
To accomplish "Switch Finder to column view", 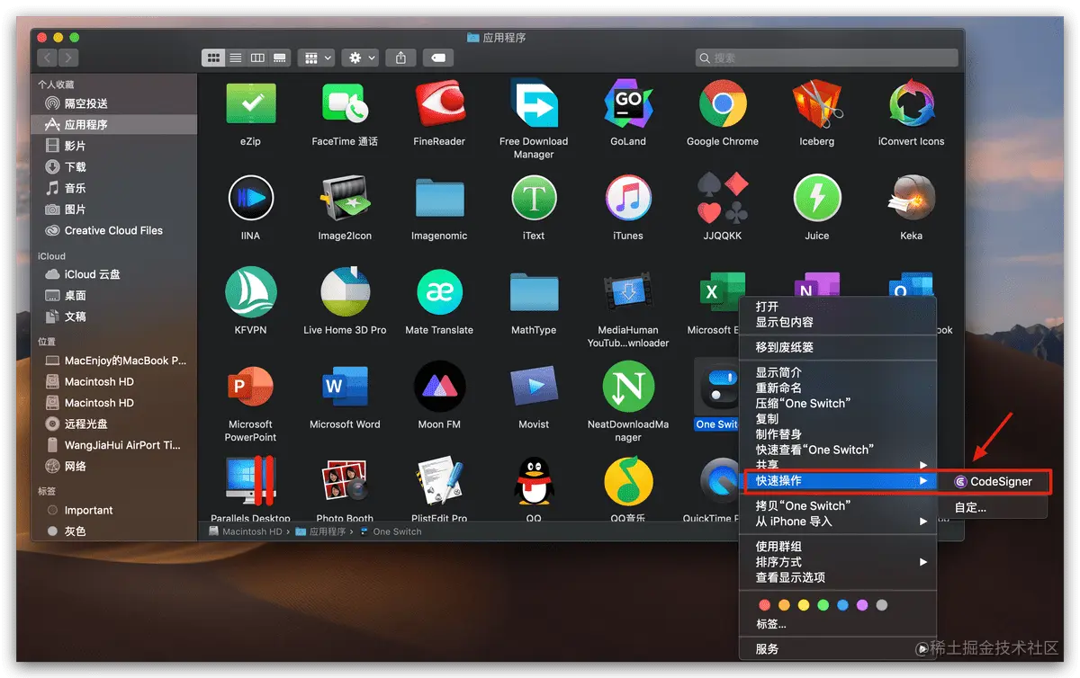I will click(x=257, y=58).
